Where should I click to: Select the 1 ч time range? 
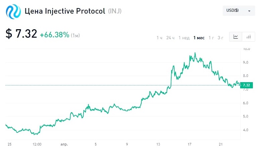click(159, 38)
